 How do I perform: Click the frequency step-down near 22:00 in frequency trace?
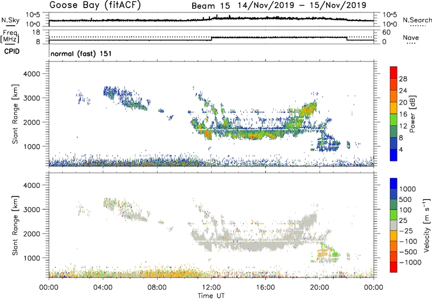347,39
